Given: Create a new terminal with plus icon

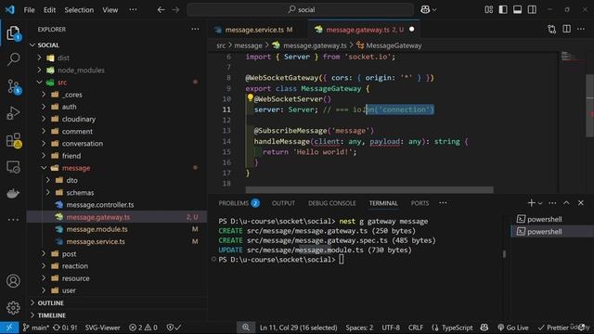Looking at the screenshot, I should (x=531, y=203).
